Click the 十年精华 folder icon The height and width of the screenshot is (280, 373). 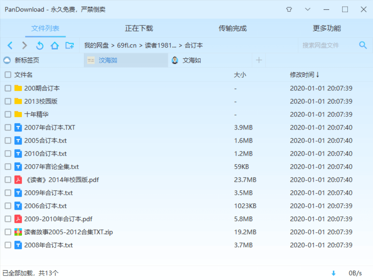coord(18,114)
